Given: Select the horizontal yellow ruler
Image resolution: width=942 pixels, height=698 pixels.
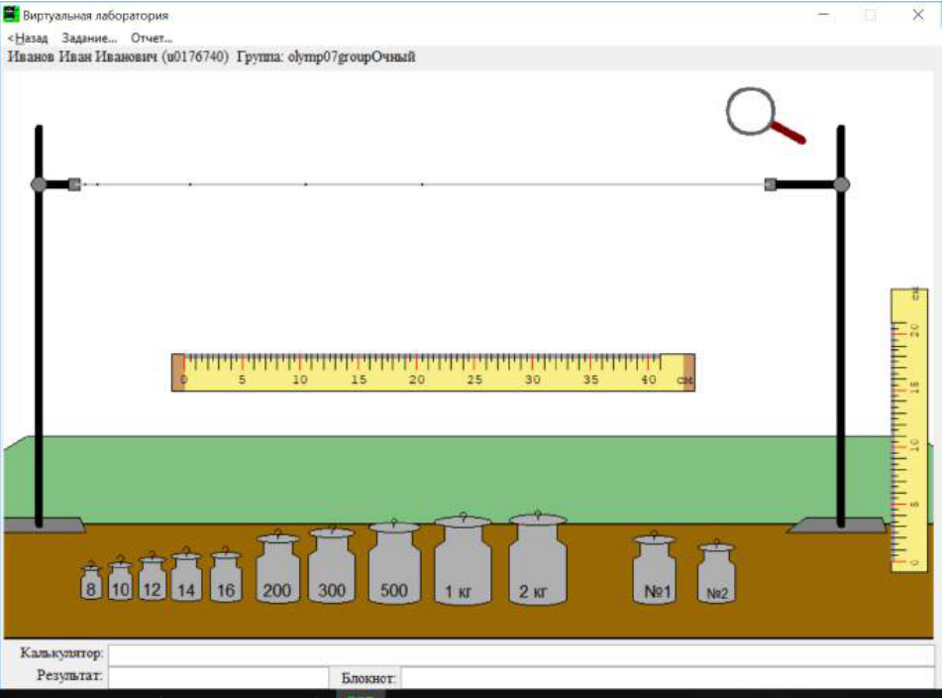Looking at the screenshot, I should point(433,373).
